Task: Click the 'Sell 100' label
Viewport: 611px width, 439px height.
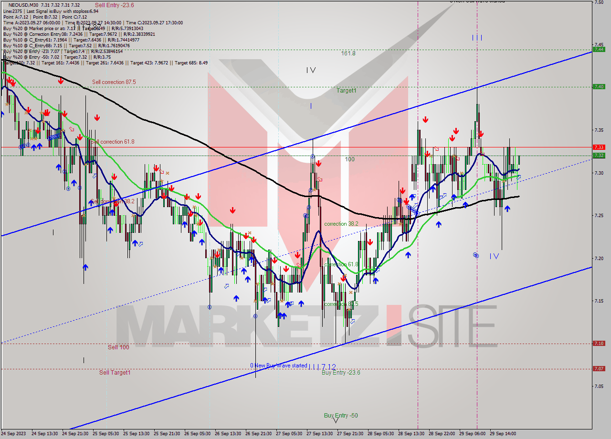Action: [x=118, y=347]
